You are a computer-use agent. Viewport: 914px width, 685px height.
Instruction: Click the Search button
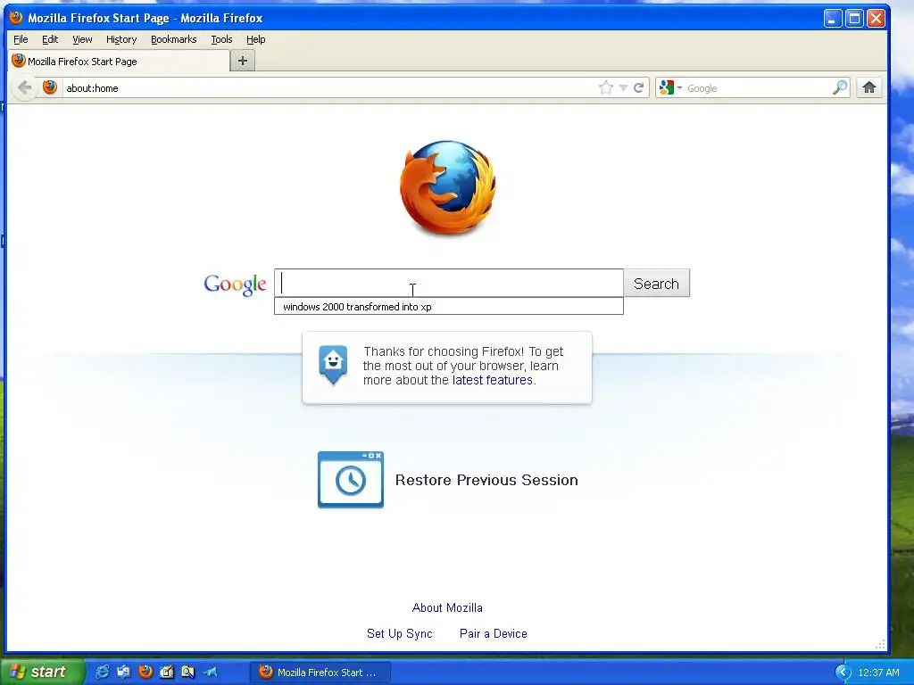click(x=656, y=283)
